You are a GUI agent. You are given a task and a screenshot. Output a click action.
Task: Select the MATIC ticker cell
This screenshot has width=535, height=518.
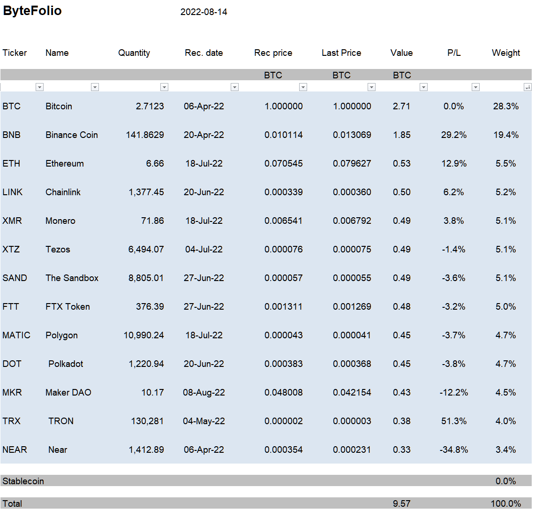pyautogui.click(x=16, y=335)
